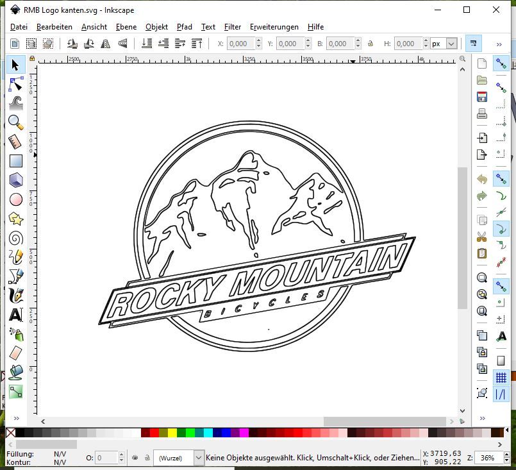Click the Save document icon
The height and width of the screenshot is (470, 516).
tap(482, 97)
